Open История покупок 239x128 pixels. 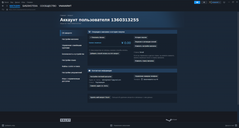pos(141,37)
